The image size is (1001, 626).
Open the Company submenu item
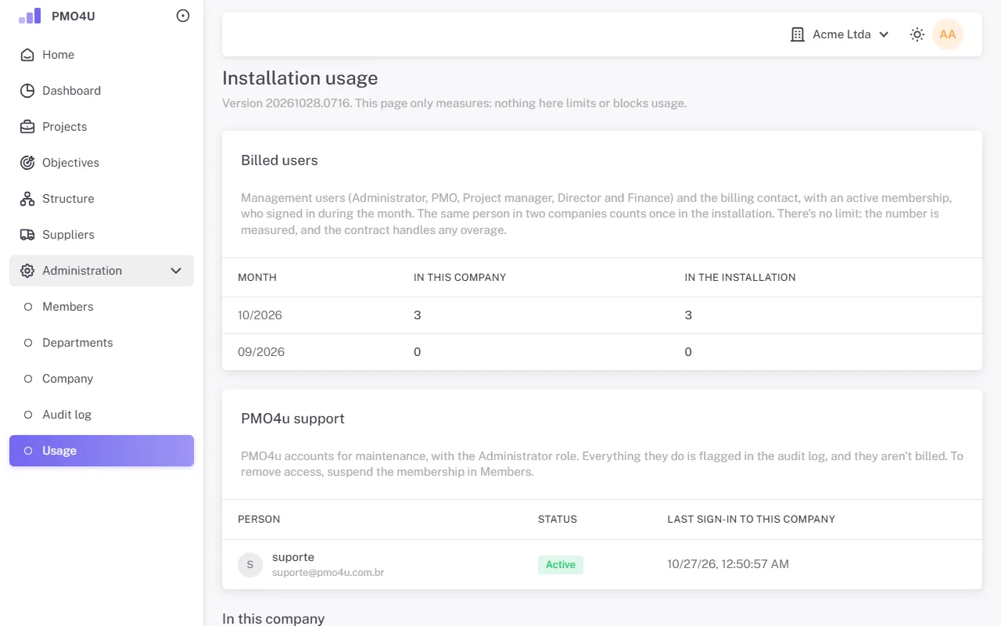[102, 379]
